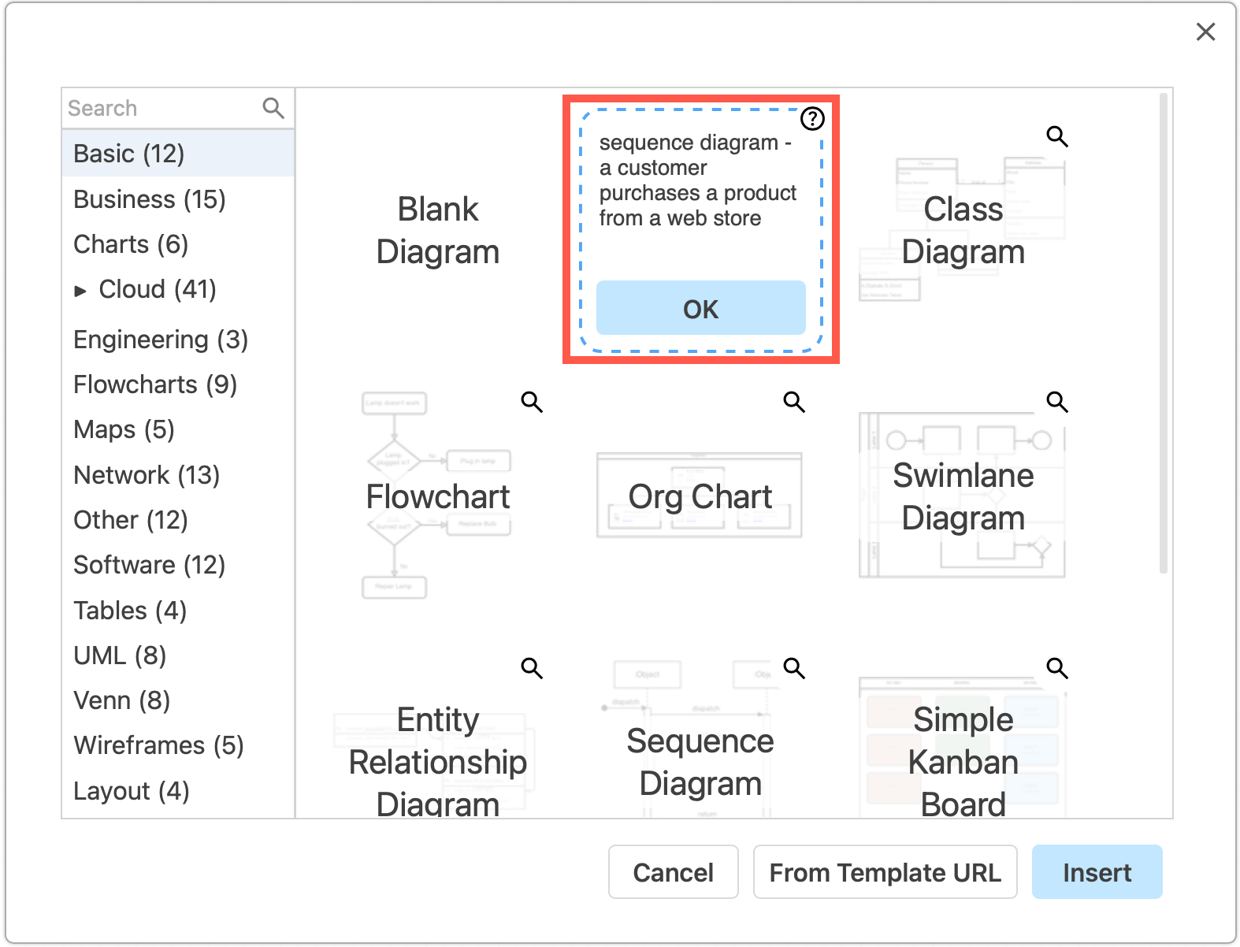Open the Simple Kanban Board preview icon
1240x947 pixels.
[x=1057, y=668]
